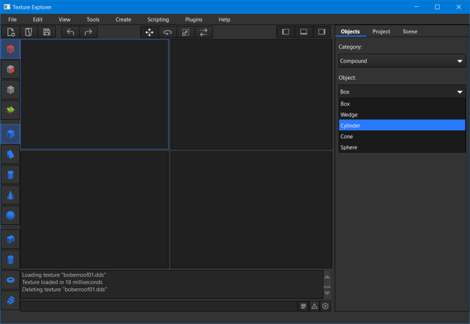470x324 pixels.
Task: Pick the blue torus primitive icon
Action: click(x=10, y=280)
